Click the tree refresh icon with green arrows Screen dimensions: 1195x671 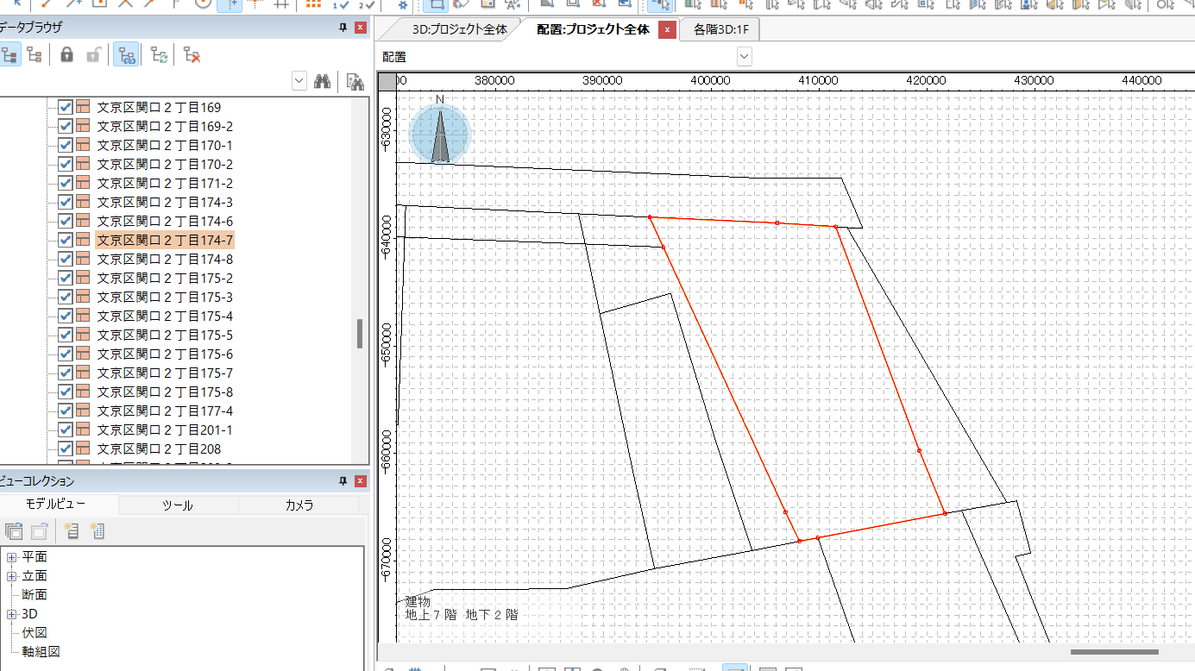(x=159, y=55)
